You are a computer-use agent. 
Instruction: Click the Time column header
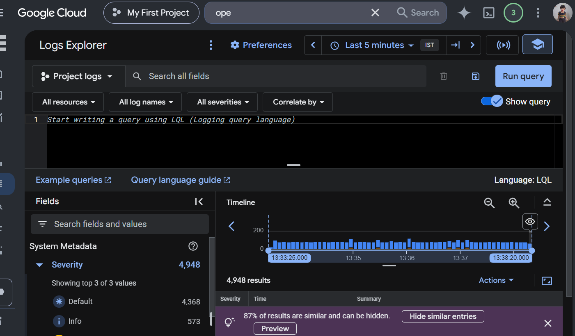click(260, 299)
